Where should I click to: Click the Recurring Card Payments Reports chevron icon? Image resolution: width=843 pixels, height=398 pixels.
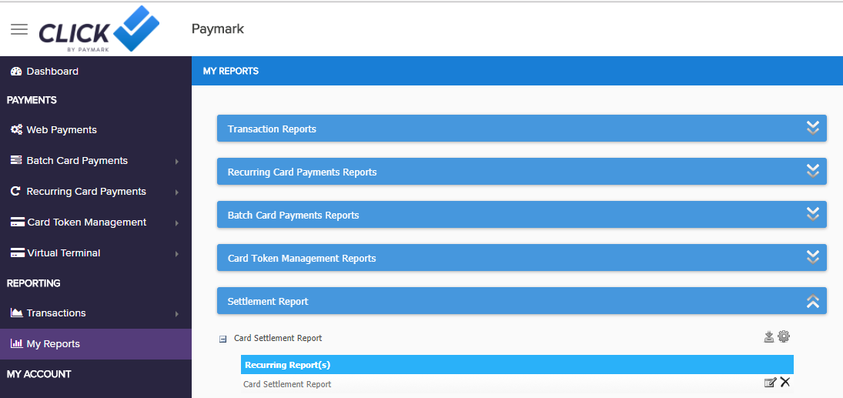[812, 171]
